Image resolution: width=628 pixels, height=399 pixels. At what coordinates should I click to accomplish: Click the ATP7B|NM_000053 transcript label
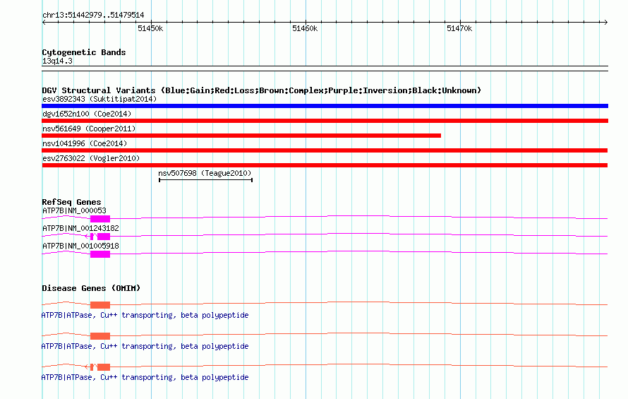[x=74, y=210]
